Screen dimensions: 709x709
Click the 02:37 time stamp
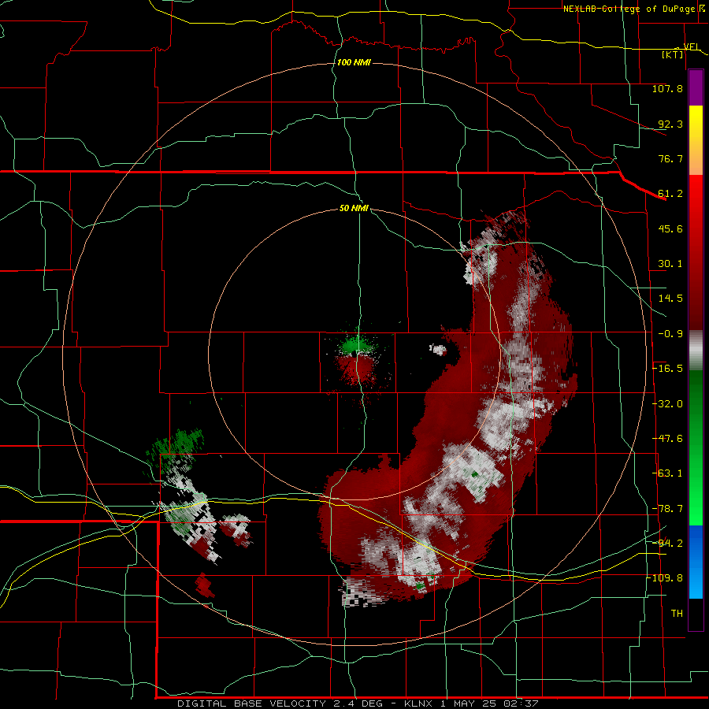(x=522, y=703)
